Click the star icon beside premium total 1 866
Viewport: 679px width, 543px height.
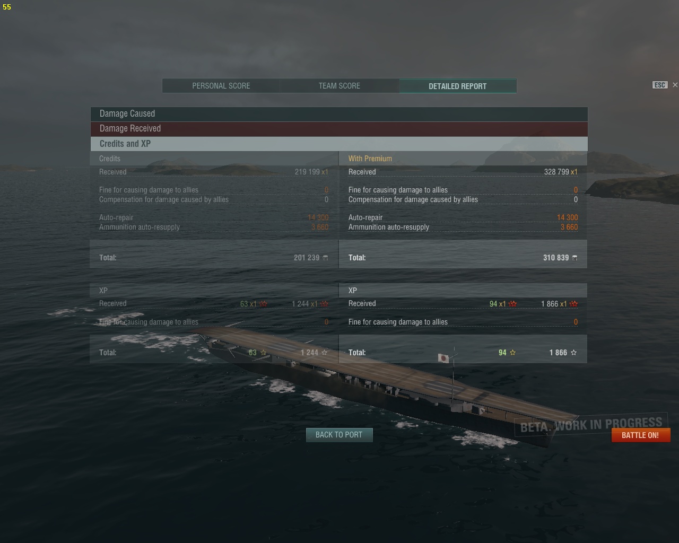pyautogui.click(x=573, y=353)
